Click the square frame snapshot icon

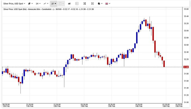pos(92,4)
